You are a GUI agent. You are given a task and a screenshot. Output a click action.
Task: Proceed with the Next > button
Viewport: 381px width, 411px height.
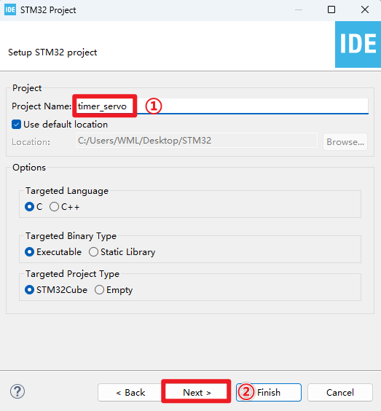pos(197,392)
